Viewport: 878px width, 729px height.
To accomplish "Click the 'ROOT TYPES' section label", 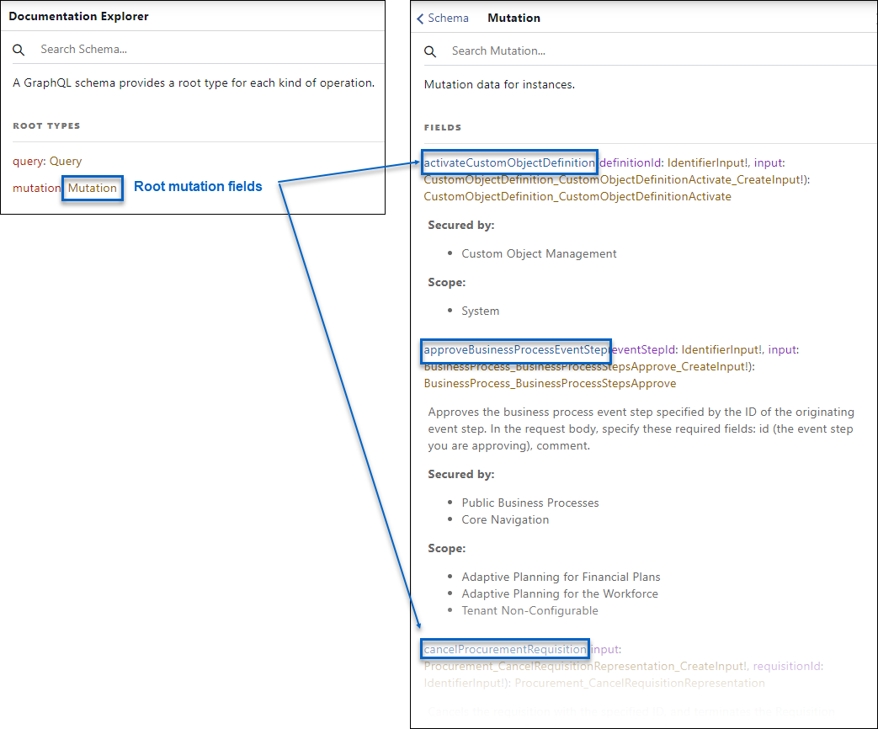I will tap(46, 126).
